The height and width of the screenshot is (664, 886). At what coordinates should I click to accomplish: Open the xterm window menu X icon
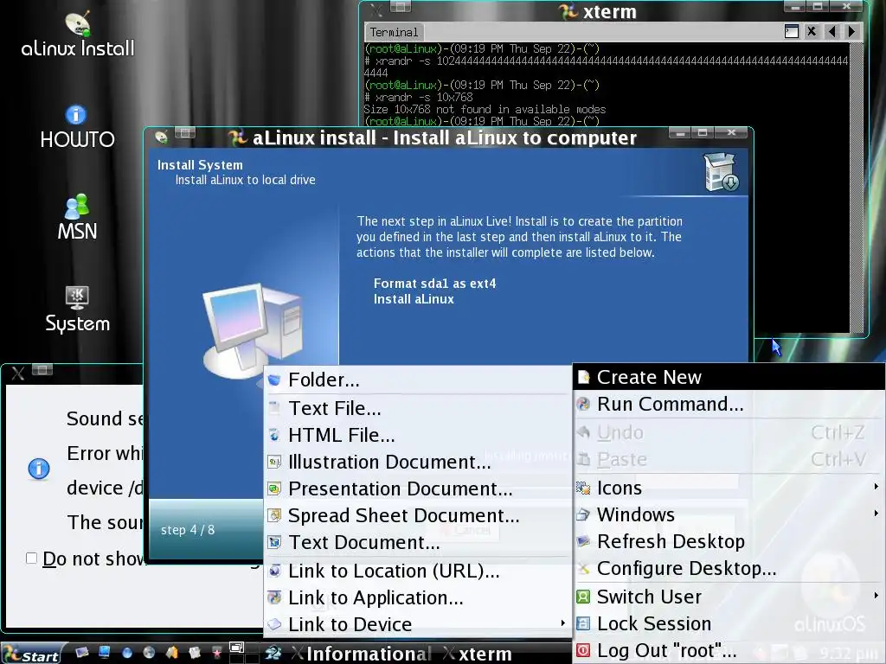coord(376,10)
